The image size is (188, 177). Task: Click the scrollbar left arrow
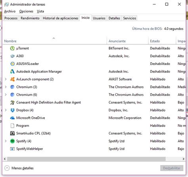tap(5, 159)
